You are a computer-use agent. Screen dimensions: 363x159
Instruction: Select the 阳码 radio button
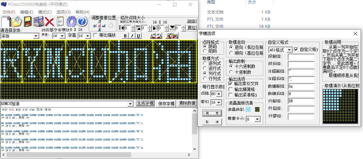point(205,51)
